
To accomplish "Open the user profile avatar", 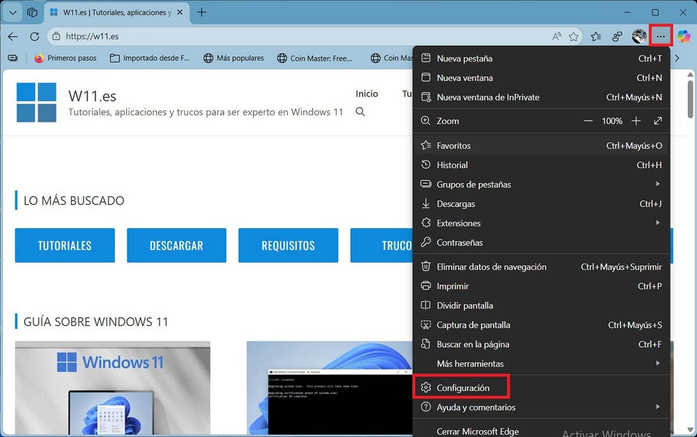I will point(639,37).
